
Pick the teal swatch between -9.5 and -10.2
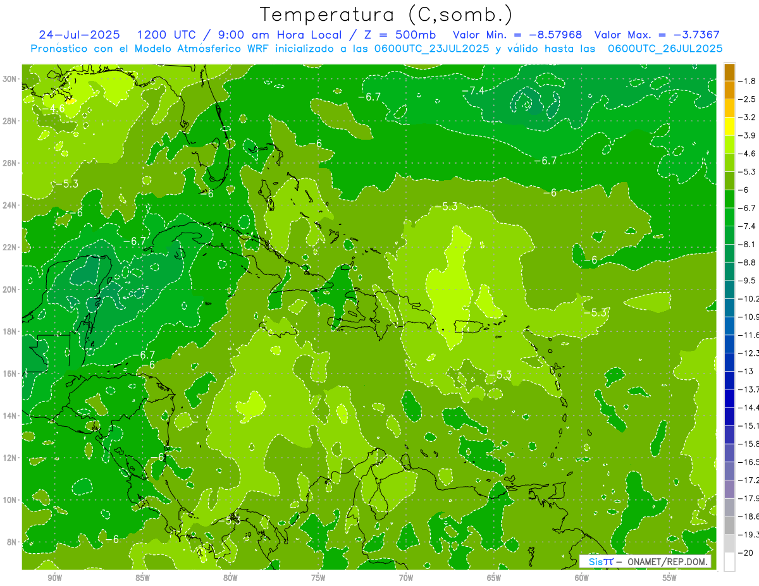729,289
